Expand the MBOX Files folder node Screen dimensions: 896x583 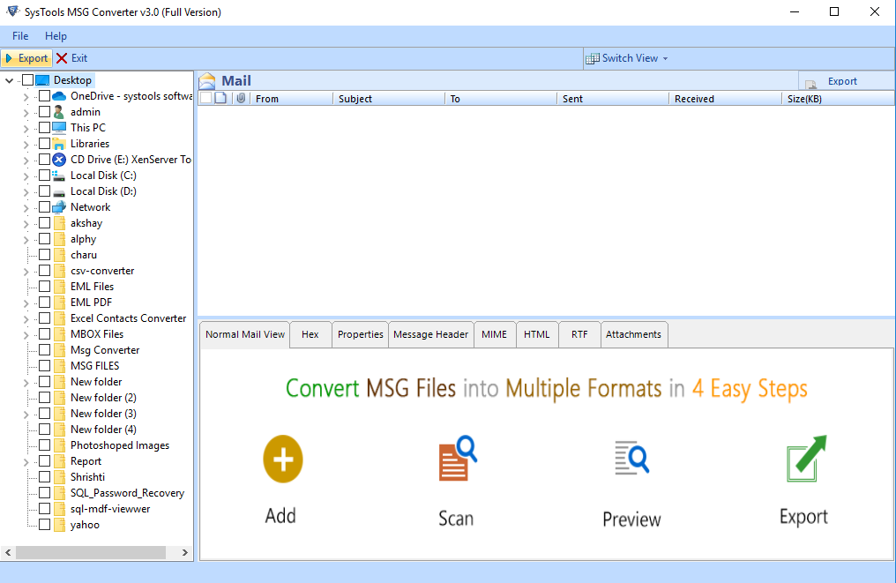click(26, 334)
